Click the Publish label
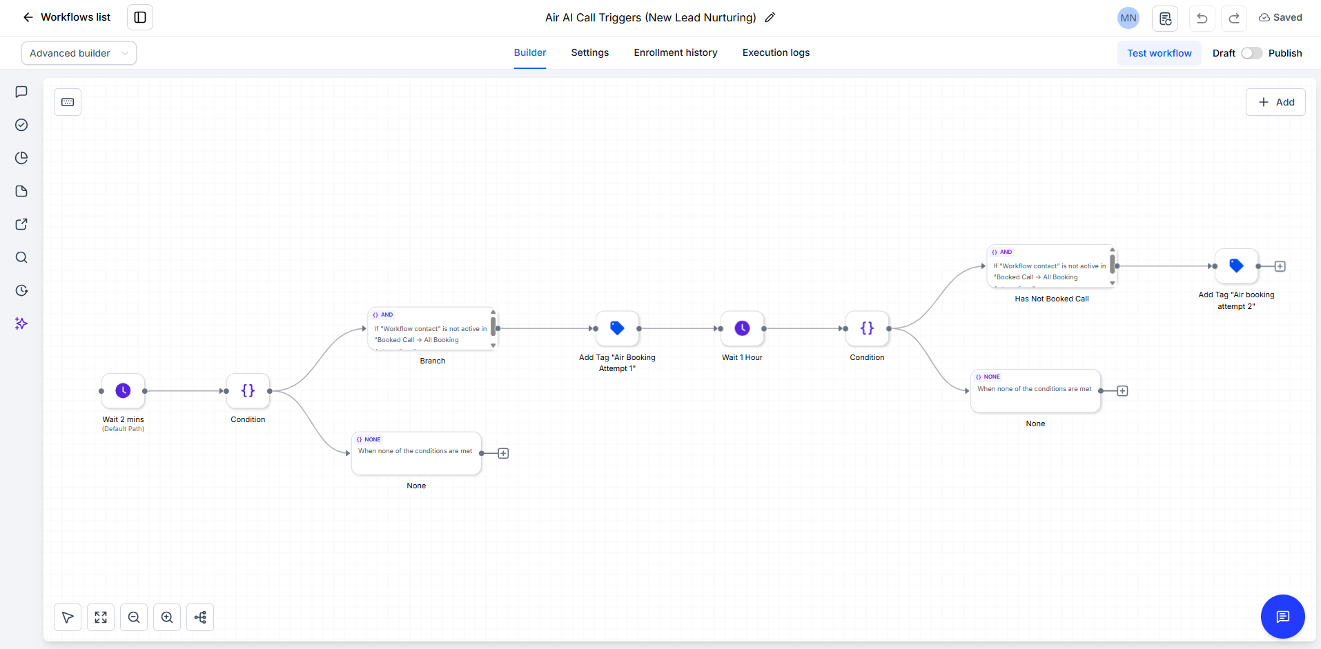 pos(1285,53)
